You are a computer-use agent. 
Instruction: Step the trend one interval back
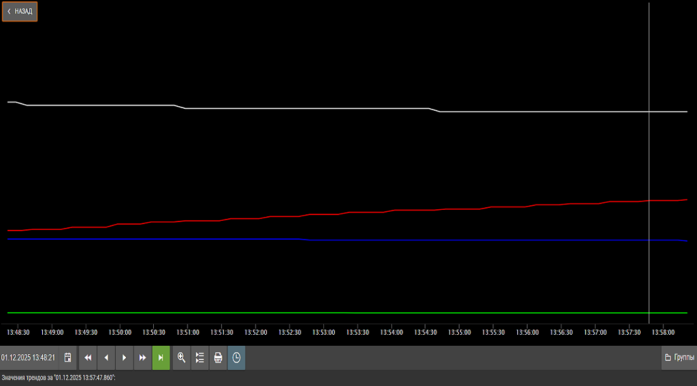click(x=106, y=358)
